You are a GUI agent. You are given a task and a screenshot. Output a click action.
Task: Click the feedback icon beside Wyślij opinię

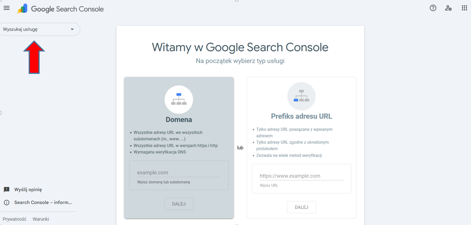tap(7, 189)
